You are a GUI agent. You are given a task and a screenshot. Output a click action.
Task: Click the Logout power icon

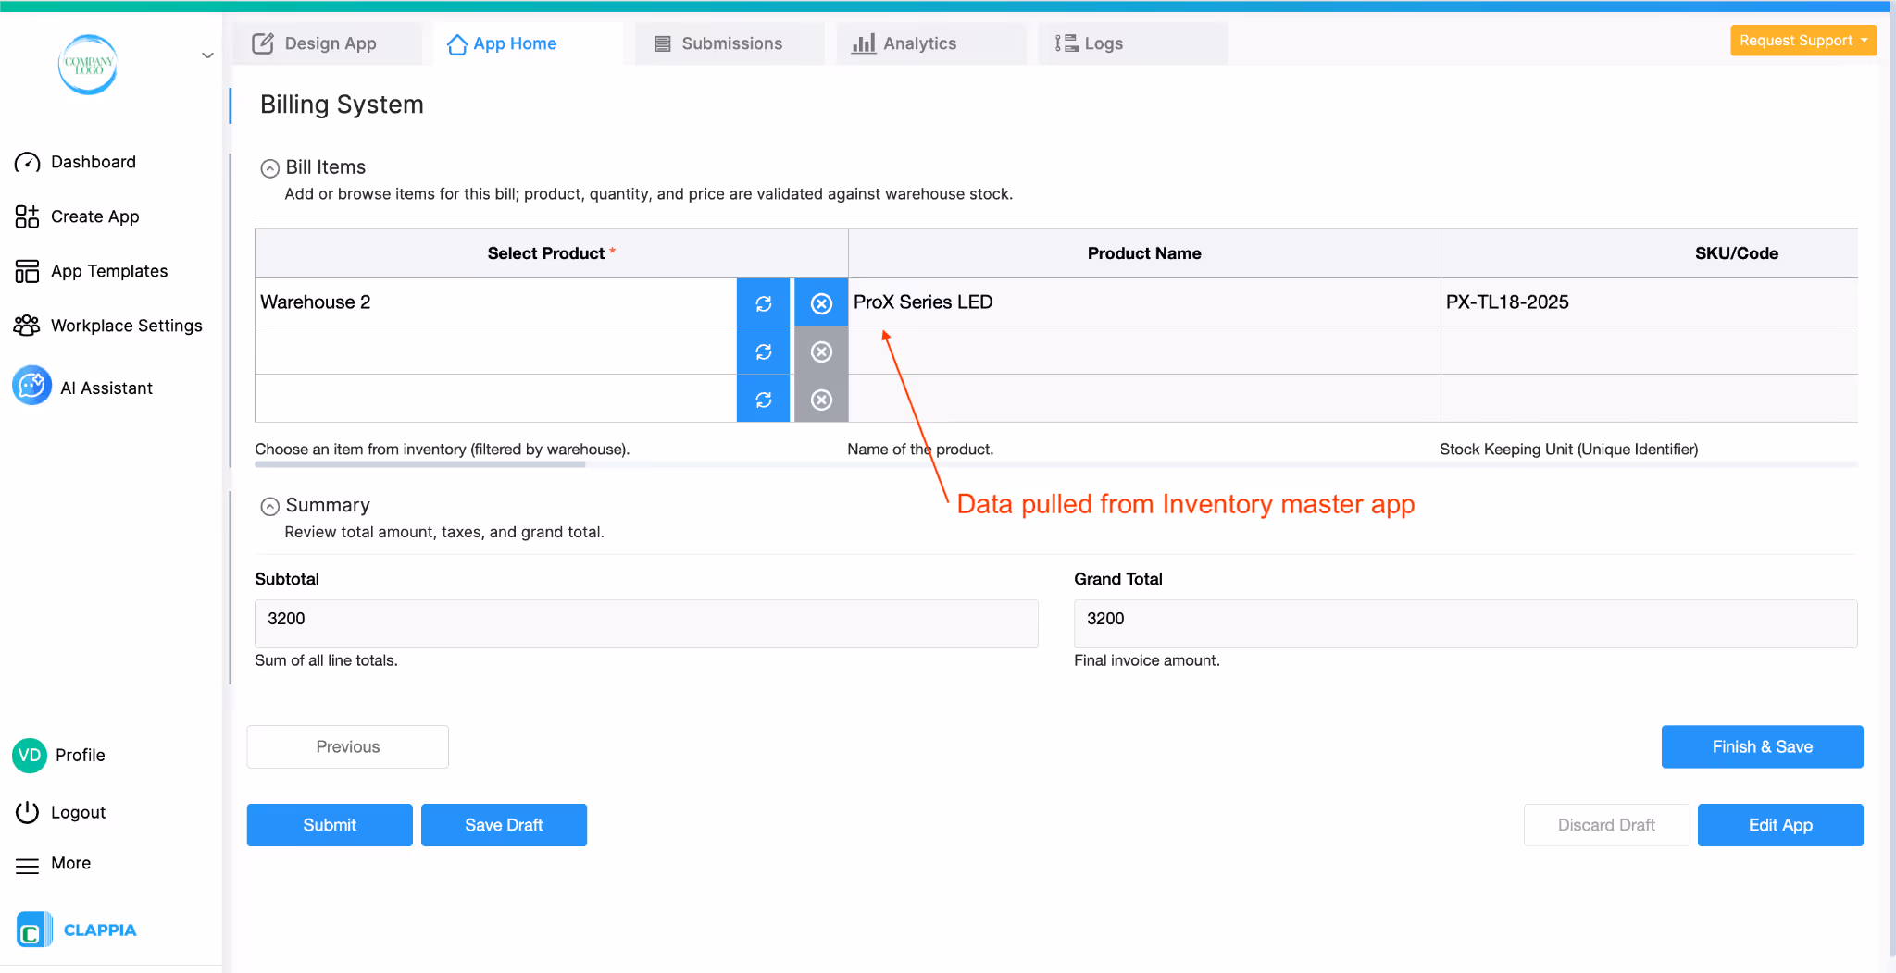pos(27,812)
